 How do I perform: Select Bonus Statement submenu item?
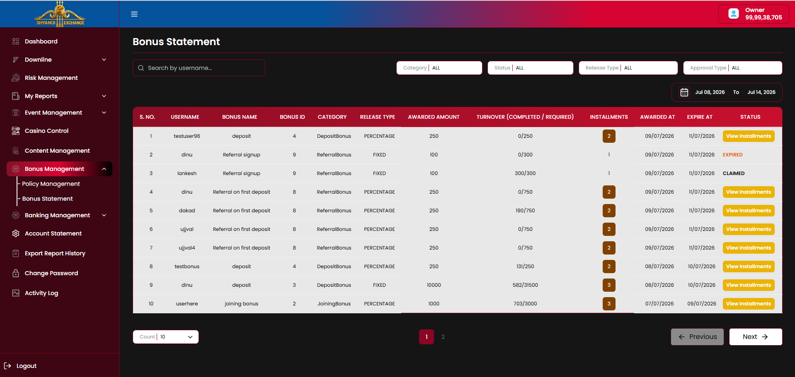click(48, 199)
